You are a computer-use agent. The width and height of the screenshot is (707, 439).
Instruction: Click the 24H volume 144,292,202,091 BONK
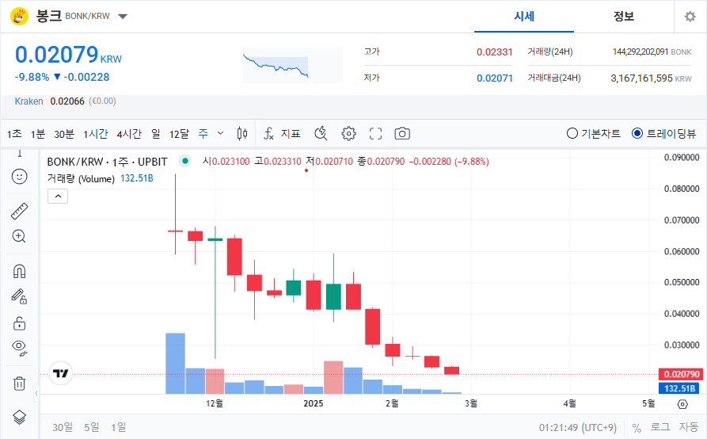point(652,52)
